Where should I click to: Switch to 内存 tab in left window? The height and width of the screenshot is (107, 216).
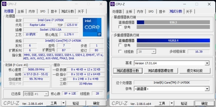click(32, 11)
